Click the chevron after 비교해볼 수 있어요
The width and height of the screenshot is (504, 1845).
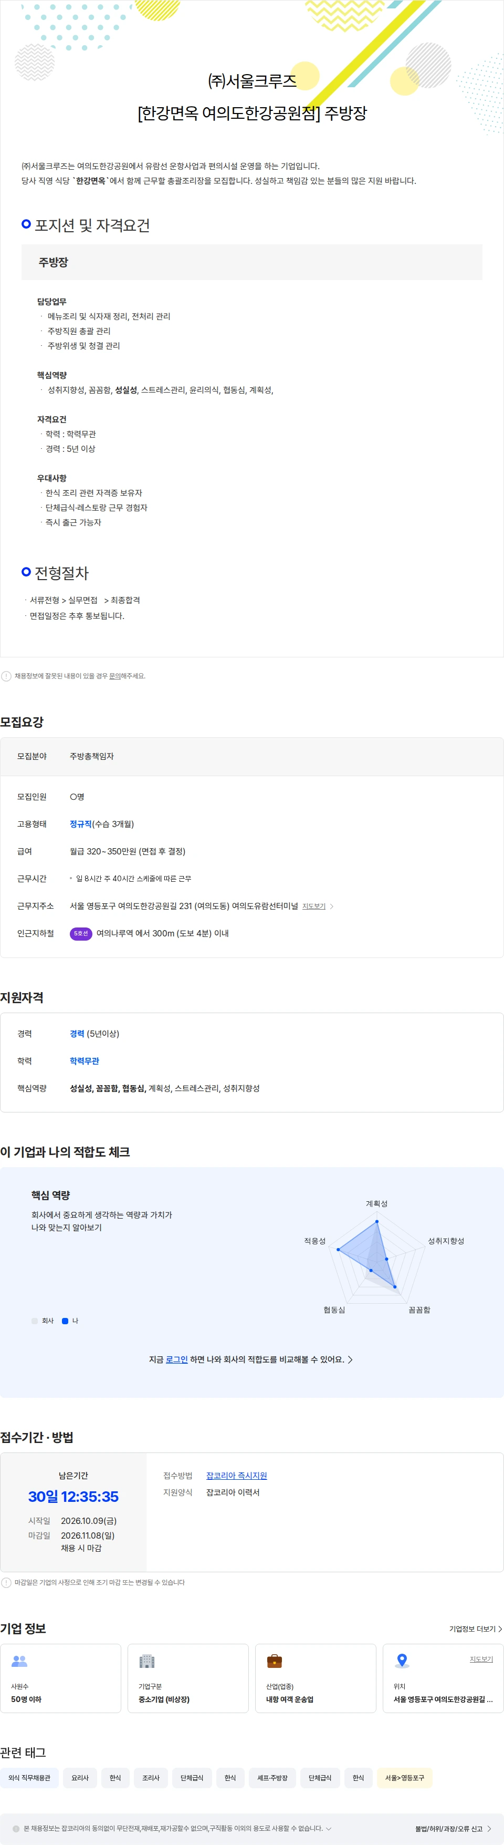(x=350, y=1359)
